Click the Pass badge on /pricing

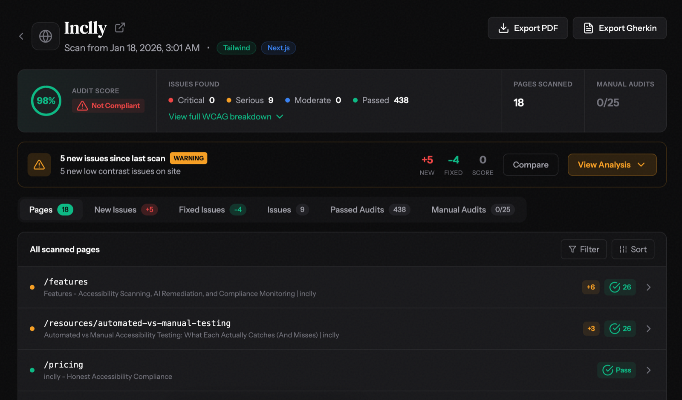click(616, 370)
